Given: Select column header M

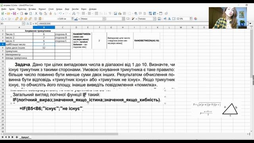Looking at the screenshot, I should pos(181,27).
